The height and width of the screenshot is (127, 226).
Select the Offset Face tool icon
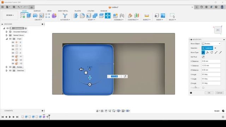click(101, 16)
